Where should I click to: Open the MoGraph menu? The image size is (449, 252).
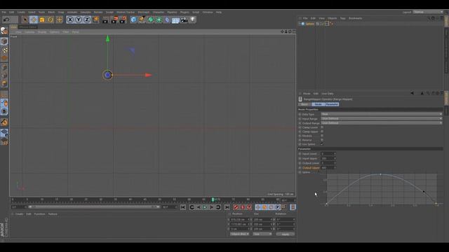[143, 13]
